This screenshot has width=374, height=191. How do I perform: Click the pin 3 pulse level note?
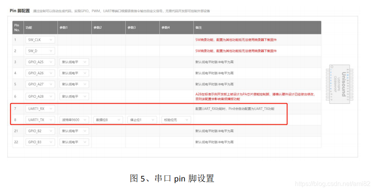coord(214,62)
